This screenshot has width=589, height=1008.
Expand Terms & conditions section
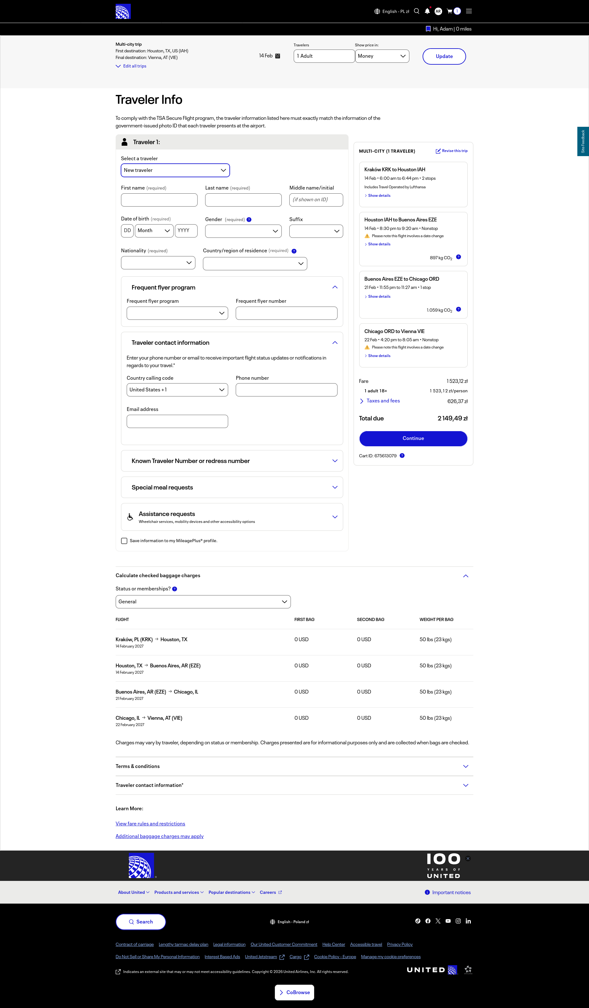click(x=294, y=766)
